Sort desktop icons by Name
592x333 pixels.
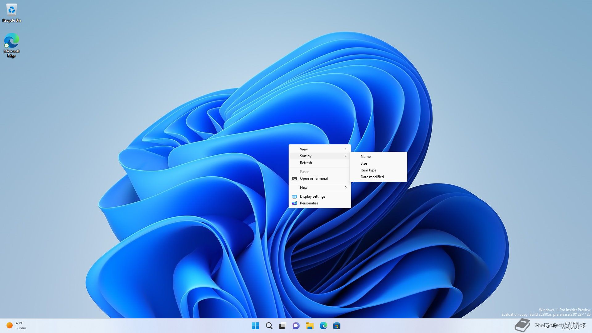click(x=366, y=157)
